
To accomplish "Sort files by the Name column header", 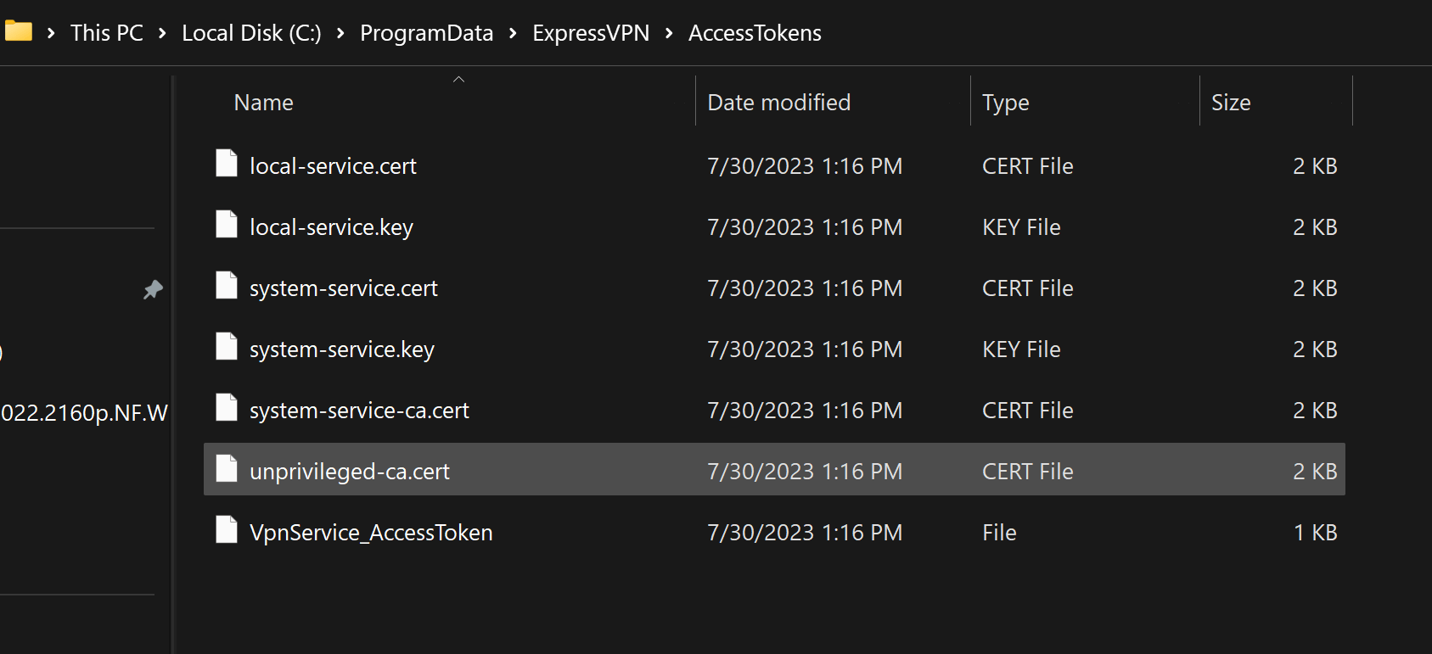I will pyautogui.click(x=264, y=103).
